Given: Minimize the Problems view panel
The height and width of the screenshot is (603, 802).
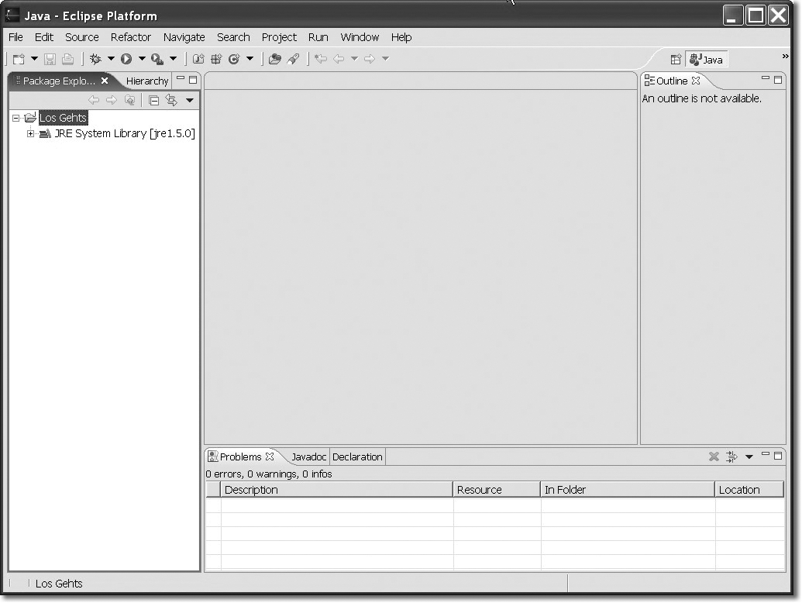Looking at the screenshot, I should 766,455.
